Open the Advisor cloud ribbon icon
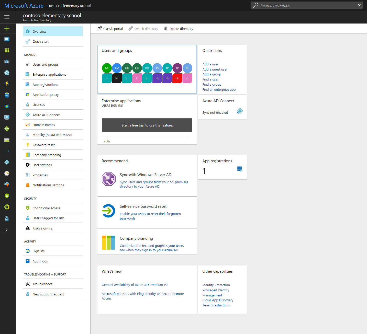 (7, 185)
